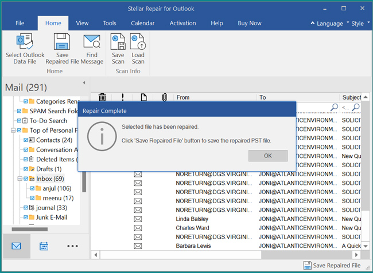Open the File menu
373x273 pixels.
tap(20, 23)
